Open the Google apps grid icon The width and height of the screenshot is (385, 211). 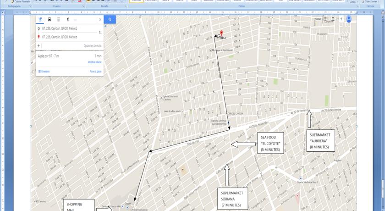pos(326,19)
